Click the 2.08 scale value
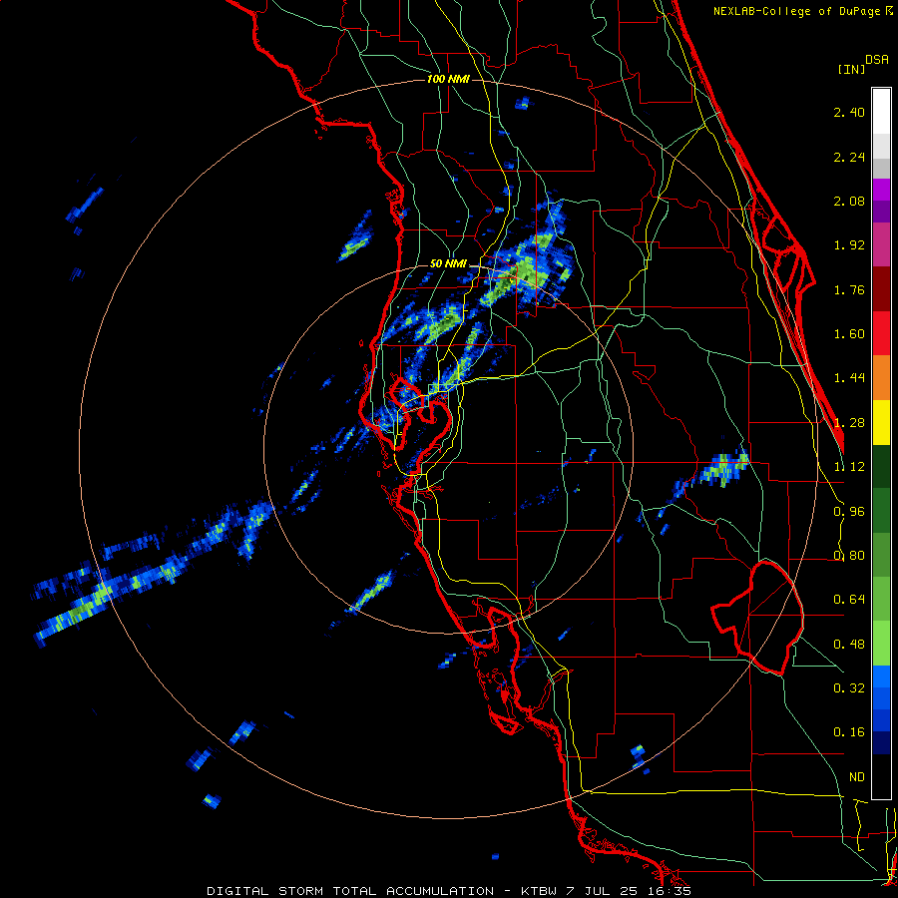Image resolution: width=898 pixels, height=898 pixels. 849,201
